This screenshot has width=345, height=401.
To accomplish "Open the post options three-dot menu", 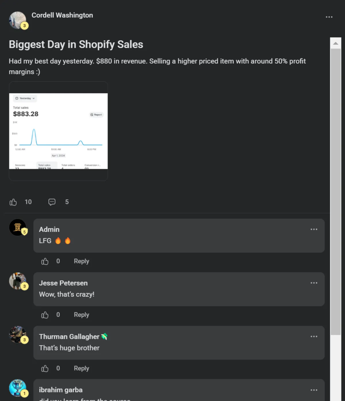I will [329, 17].
